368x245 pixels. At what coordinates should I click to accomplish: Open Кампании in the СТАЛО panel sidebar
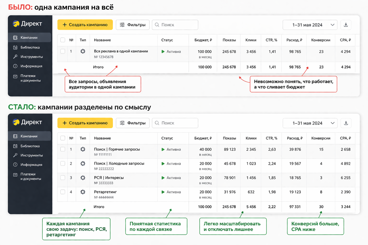(x=29, y=136)
